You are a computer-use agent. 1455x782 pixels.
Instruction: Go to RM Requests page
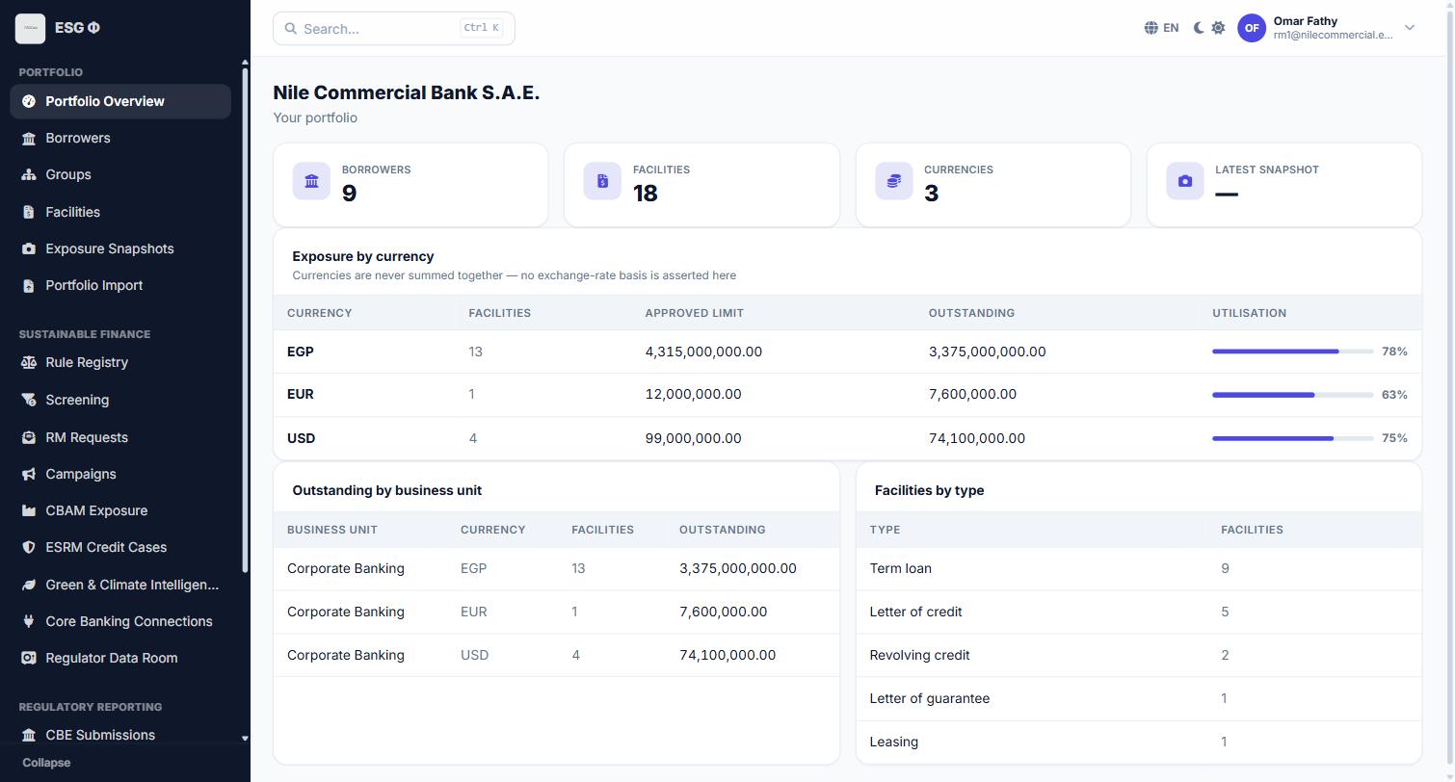click(x=120, y=437)
